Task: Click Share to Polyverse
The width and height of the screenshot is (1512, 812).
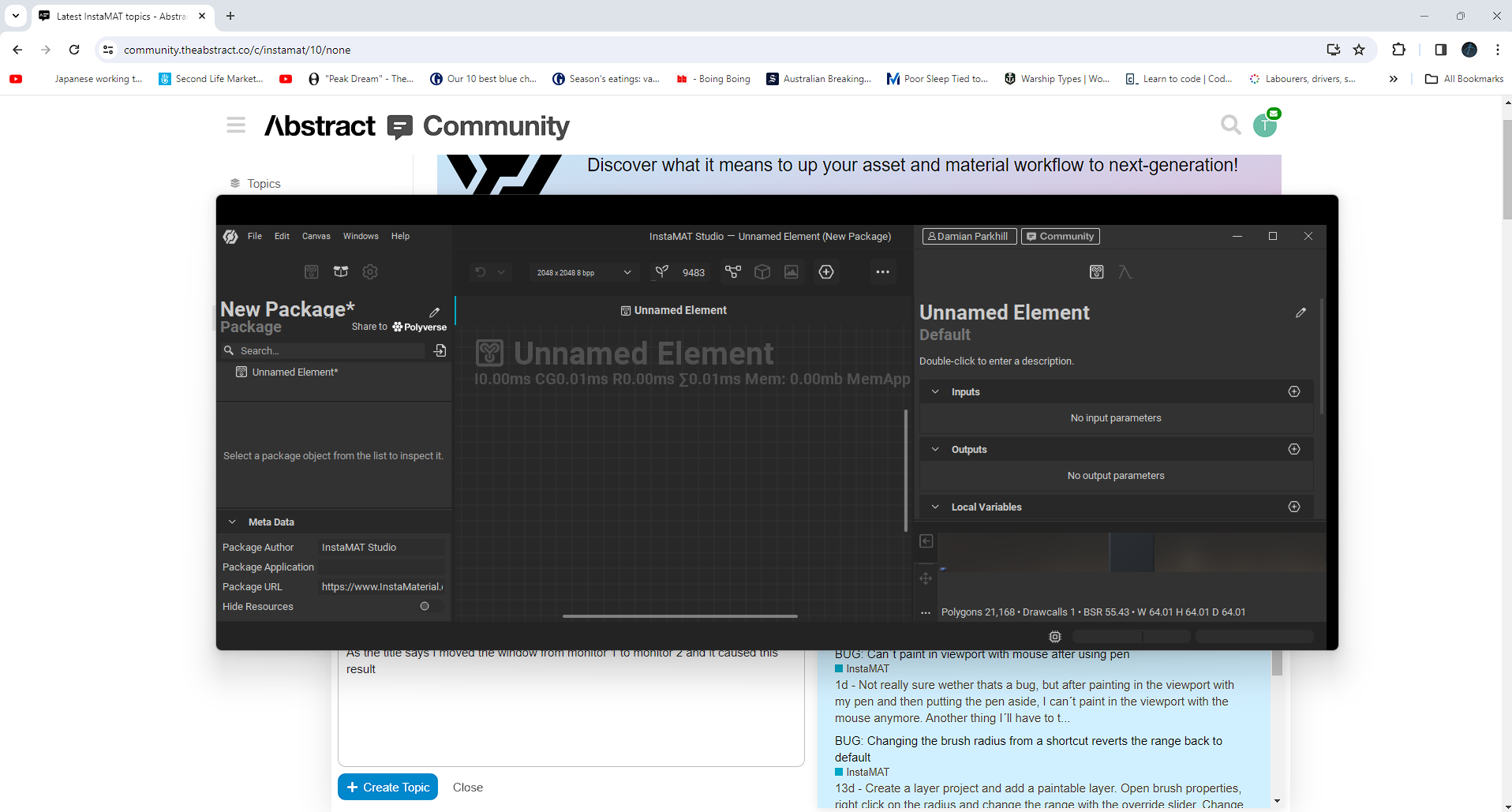Action: coord(399,327)
